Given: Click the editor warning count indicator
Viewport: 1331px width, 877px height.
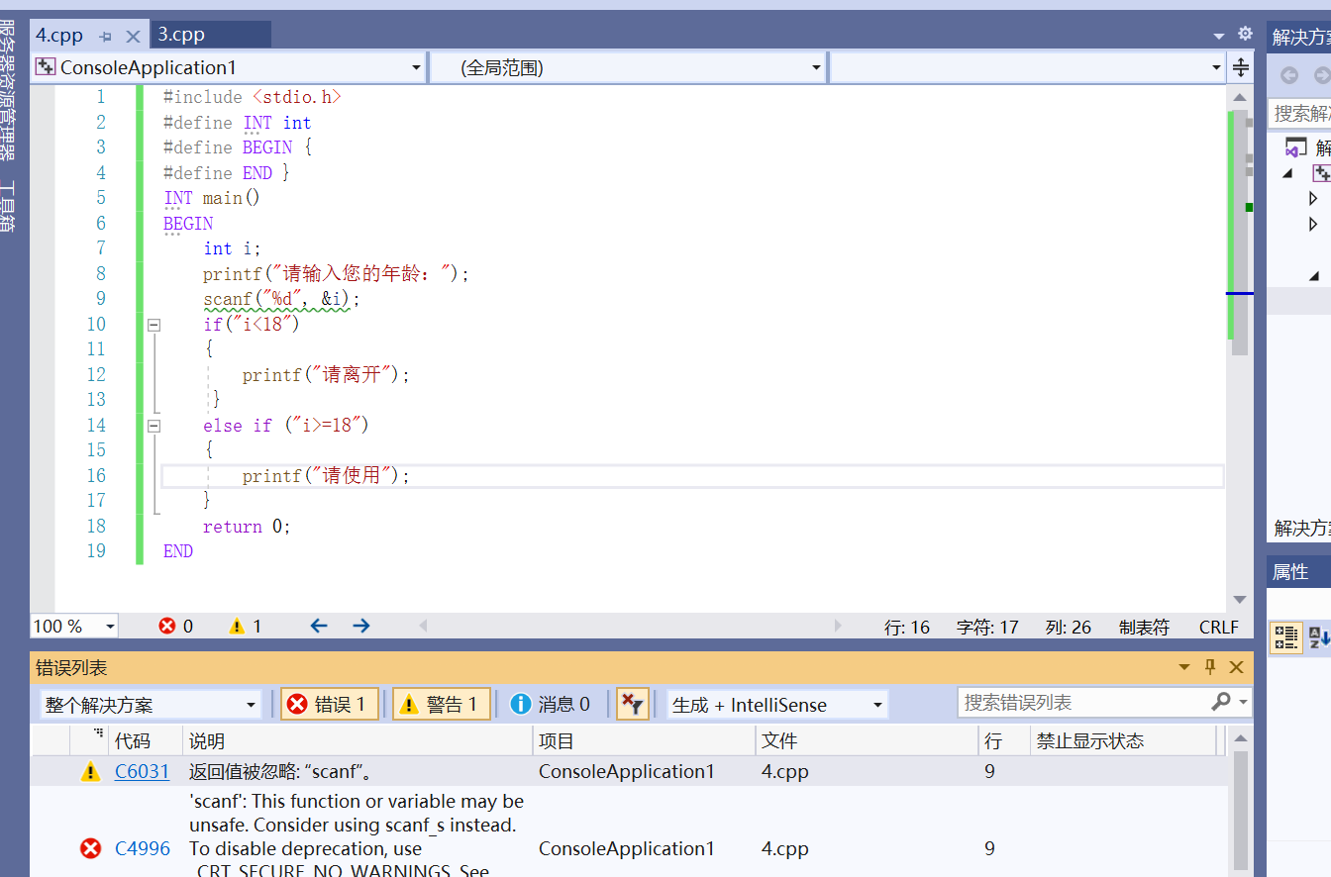Looking at the screenshot, I should (246, 626).
